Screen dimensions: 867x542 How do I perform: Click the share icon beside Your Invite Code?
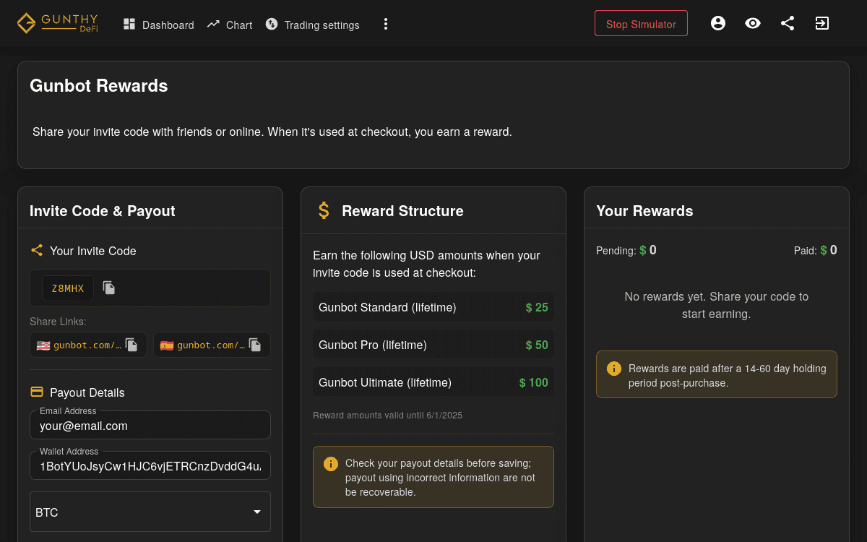click(x=36, y=250)
